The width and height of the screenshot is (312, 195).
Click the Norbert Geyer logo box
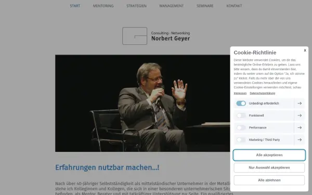[x=135, y=36]
